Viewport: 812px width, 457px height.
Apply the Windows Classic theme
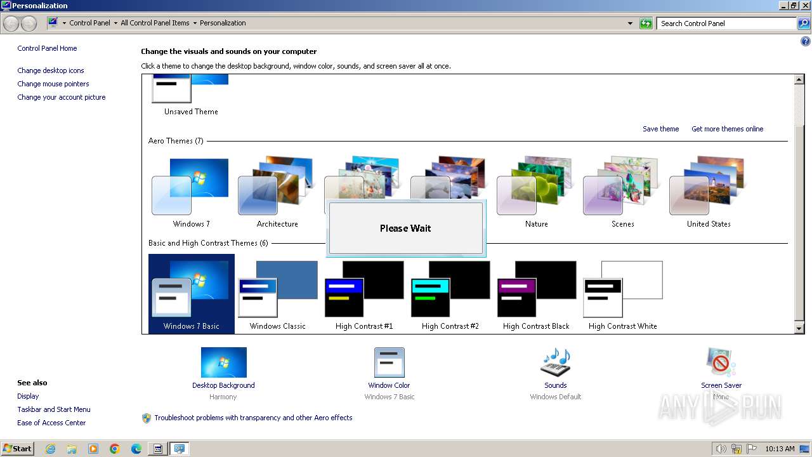click(277, 294)
